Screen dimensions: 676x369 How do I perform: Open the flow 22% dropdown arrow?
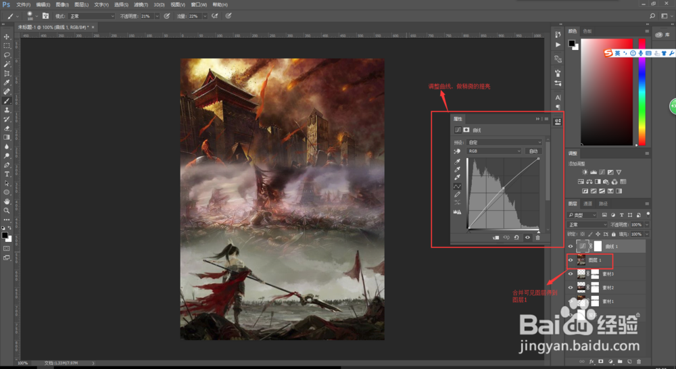pos(205,16)
